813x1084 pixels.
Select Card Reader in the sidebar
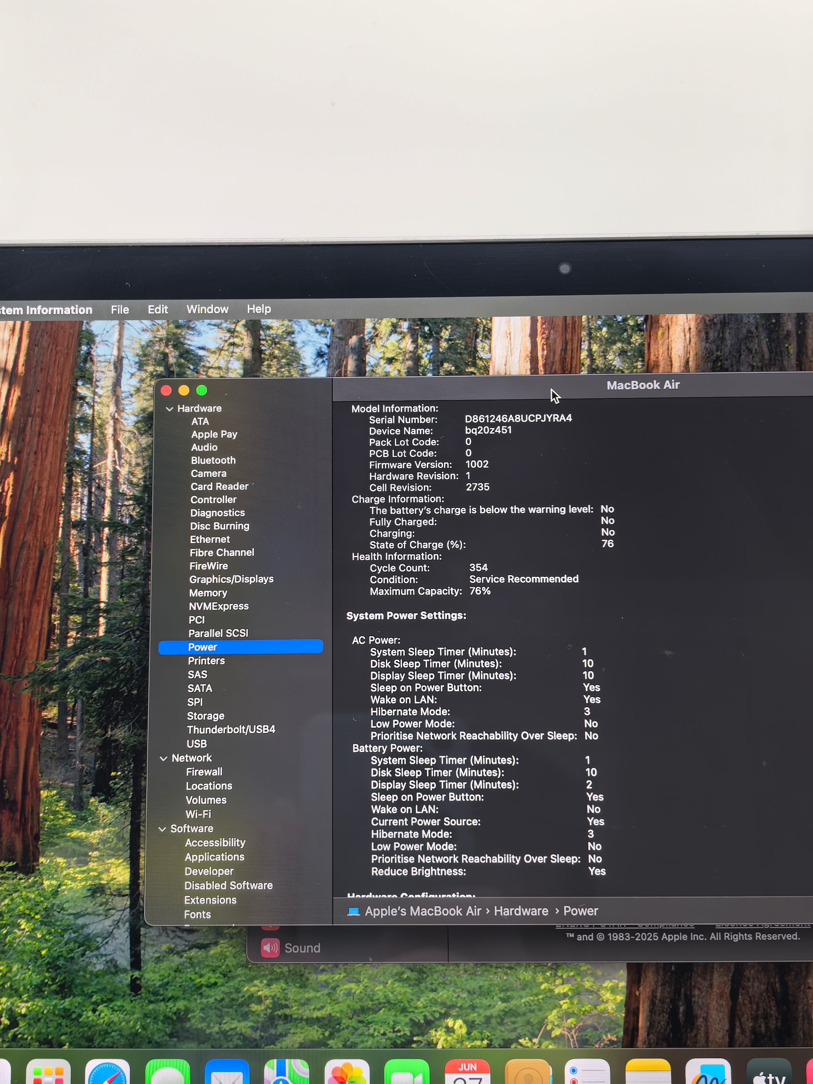(x=220, y=487)
